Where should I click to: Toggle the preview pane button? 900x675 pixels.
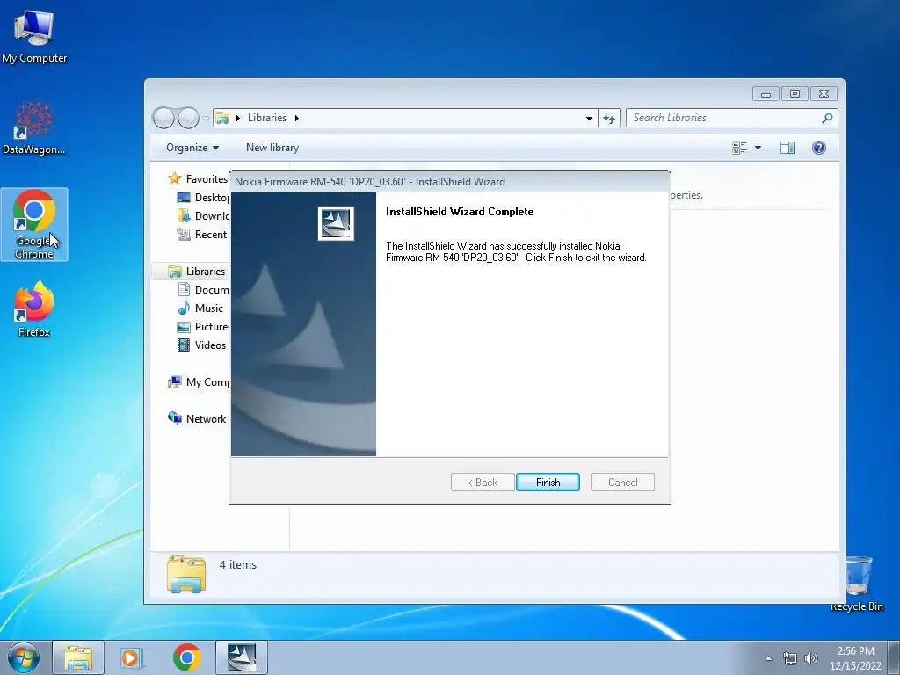787,148
